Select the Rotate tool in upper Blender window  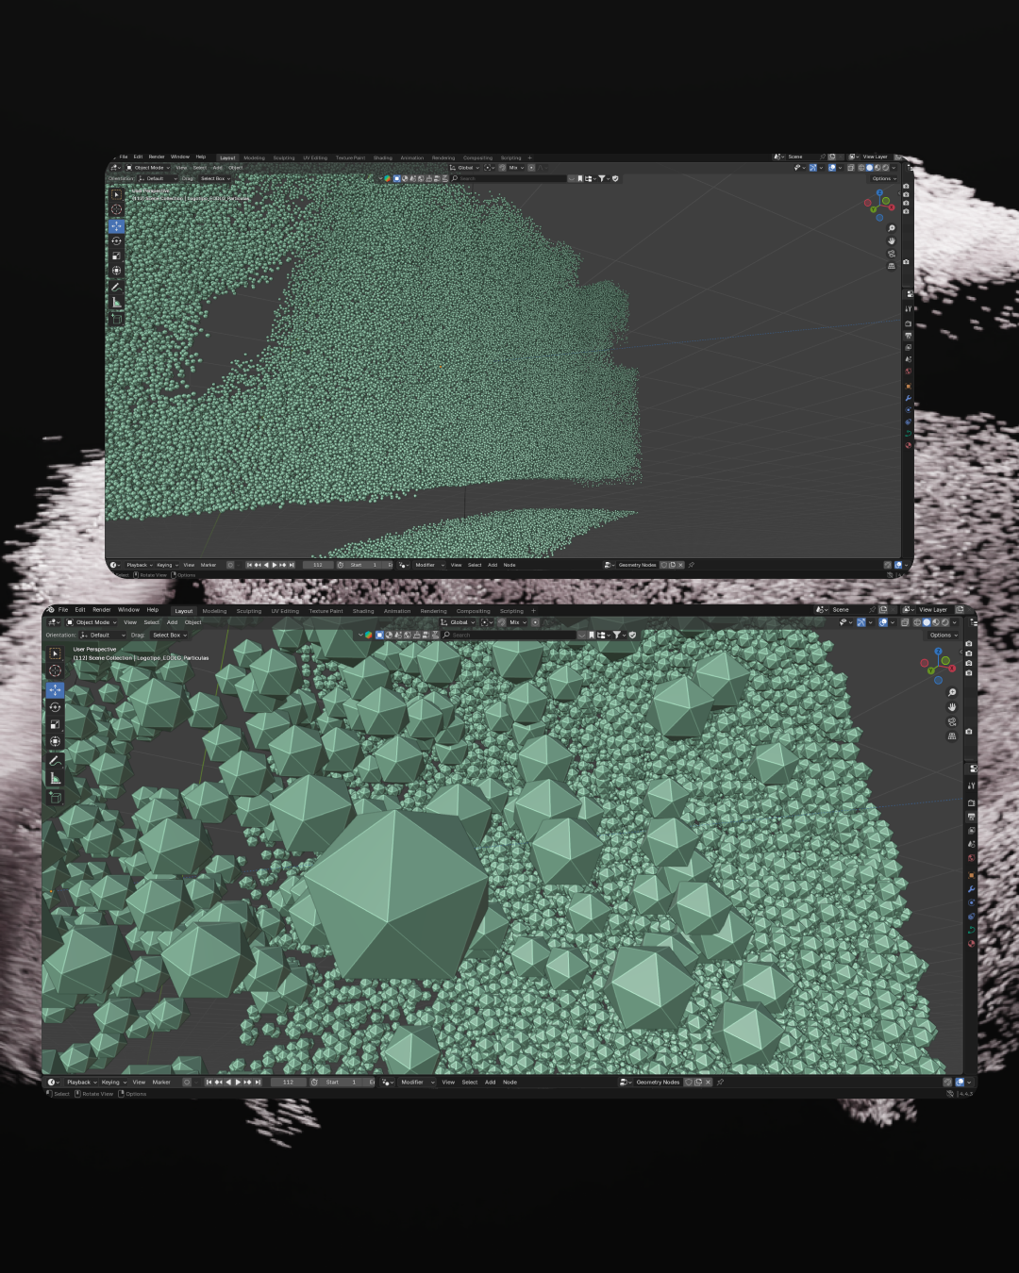pyautogui.click(x=116, y=240)
